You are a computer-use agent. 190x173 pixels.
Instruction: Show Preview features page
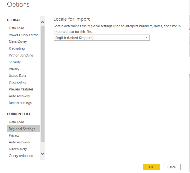click(21, 89)
